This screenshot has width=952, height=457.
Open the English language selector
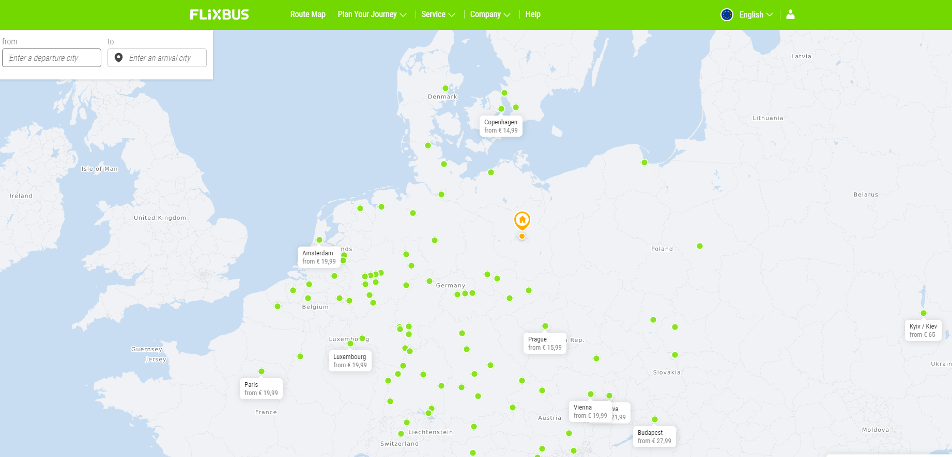[x=756, y=14]
